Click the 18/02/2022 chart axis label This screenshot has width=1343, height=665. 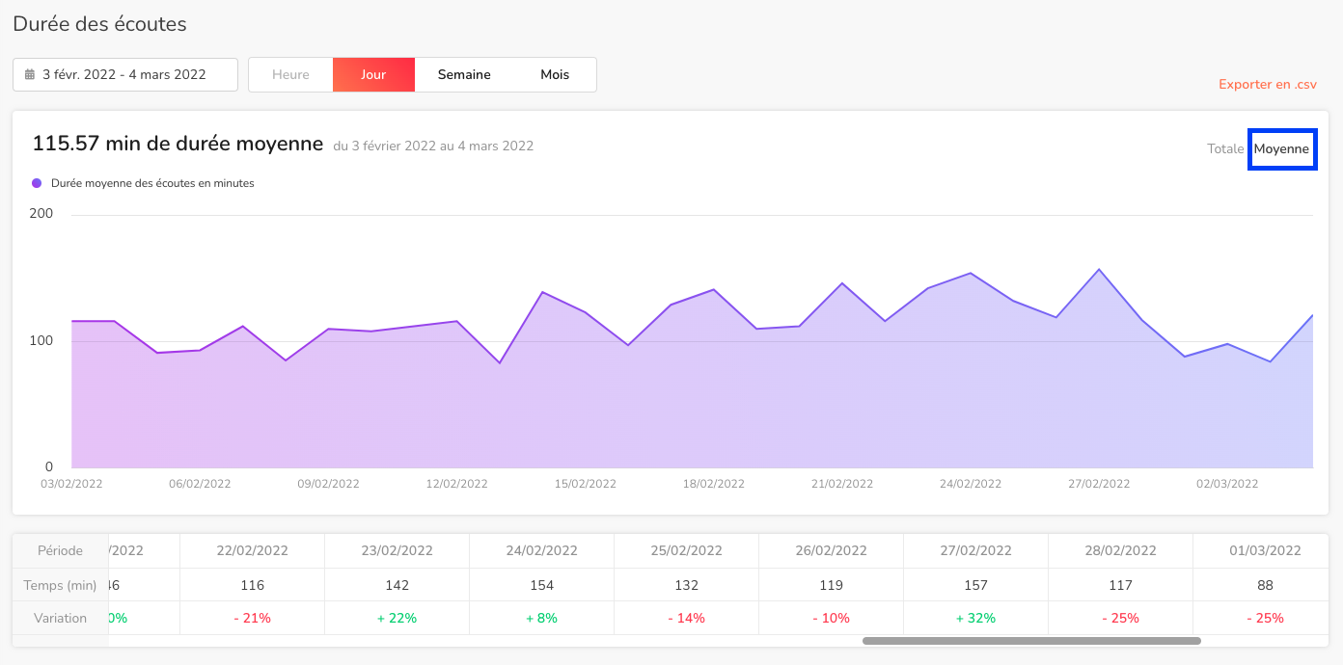click(713, 484)
